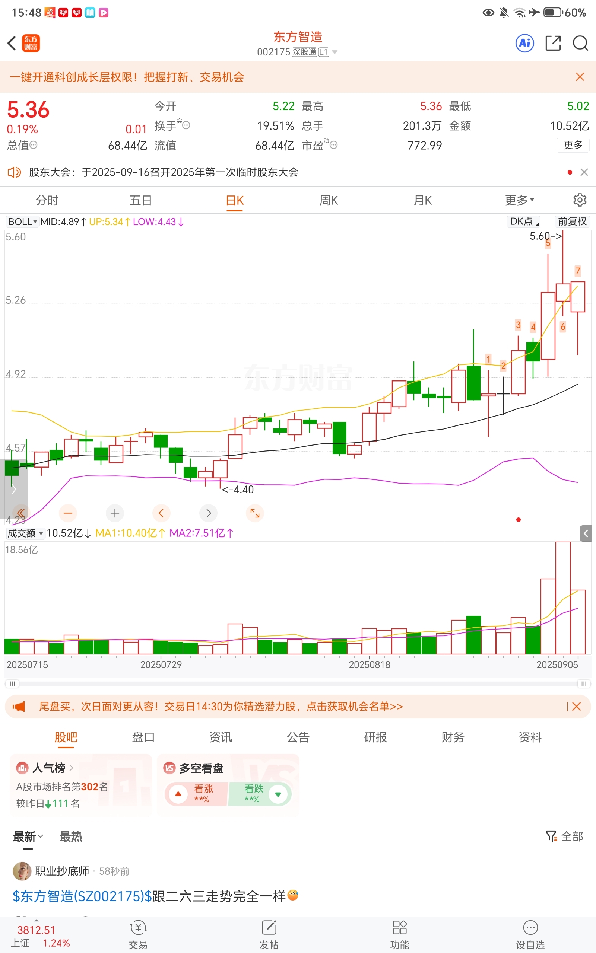
Task: Vote 看涨 in 多空看盘
Action: pos(196,794)
